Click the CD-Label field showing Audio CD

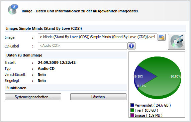pyautogui.click(x=82, y=46)
